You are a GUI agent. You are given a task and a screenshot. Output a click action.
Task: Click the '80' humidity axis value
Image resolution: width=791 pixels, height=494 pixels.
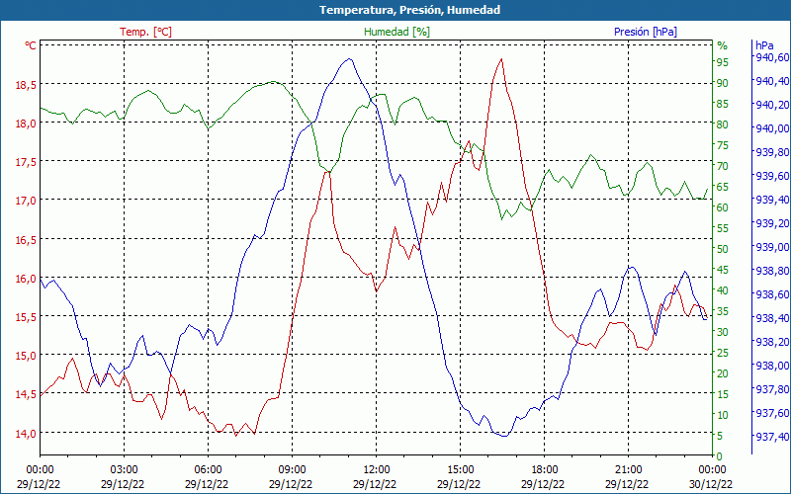click(723, 124)
